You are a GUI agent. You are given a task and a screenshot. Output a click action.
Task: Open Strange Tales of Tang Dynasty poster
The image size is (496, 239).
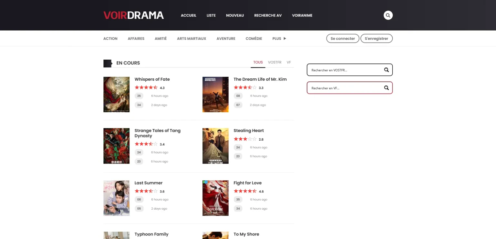coord(116,146)
